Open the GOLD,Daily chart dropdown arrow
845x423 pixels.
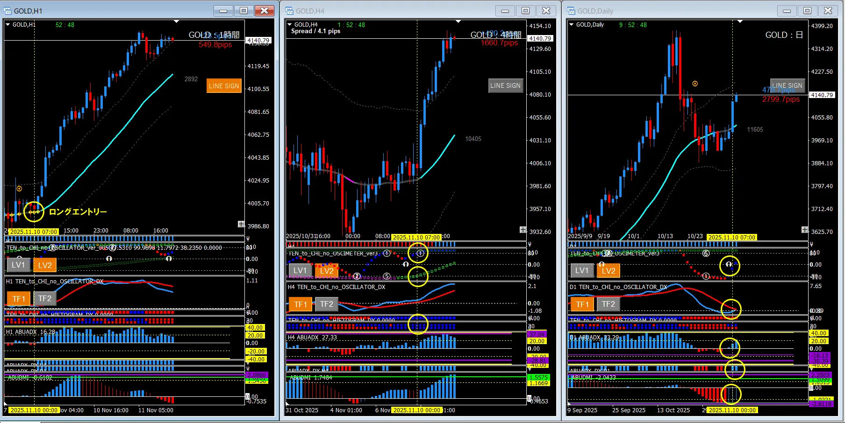[571, 25]
